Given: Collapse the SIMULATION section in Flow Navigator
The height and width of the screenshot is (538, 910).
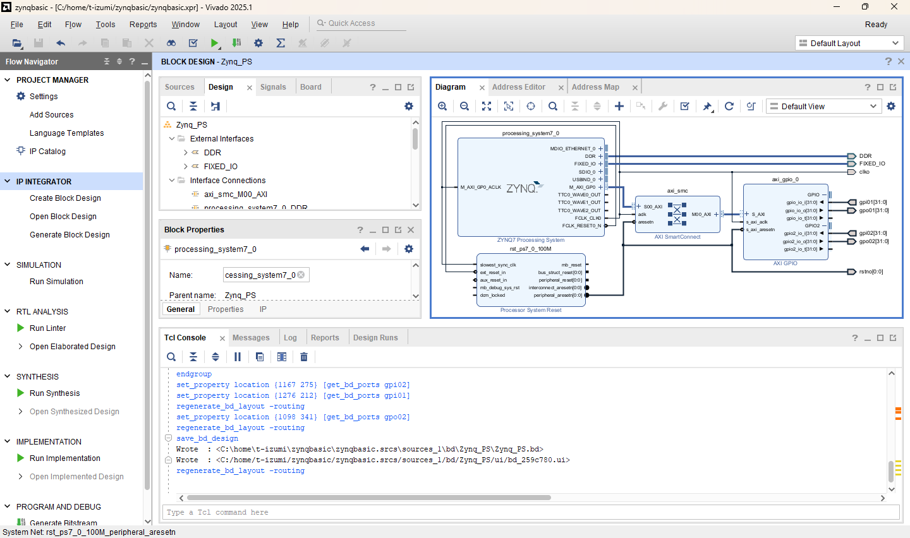Looking at the screenshot, I should pos(8,265).
